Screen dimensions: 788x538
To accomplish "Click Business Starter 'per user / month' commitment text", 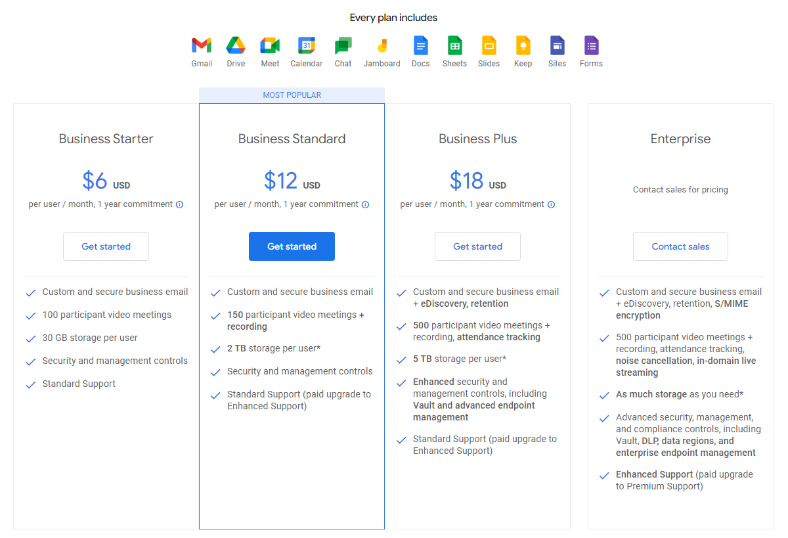I will coord(100,204).
